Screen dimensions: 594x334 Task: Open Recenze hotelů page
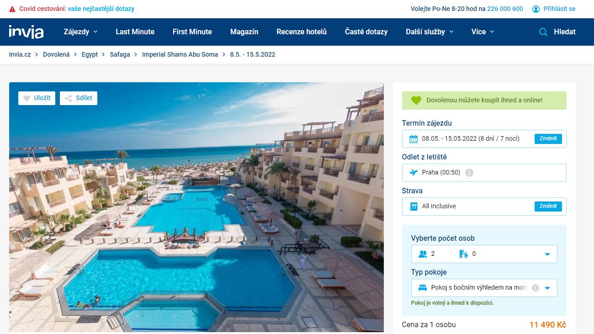[302, 32]
